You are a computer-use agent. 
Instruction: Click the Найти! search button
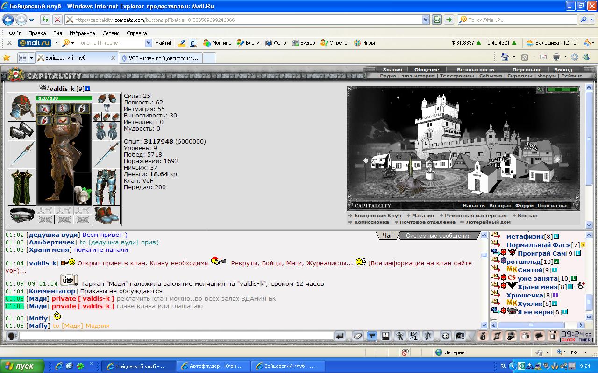(163, 43)
